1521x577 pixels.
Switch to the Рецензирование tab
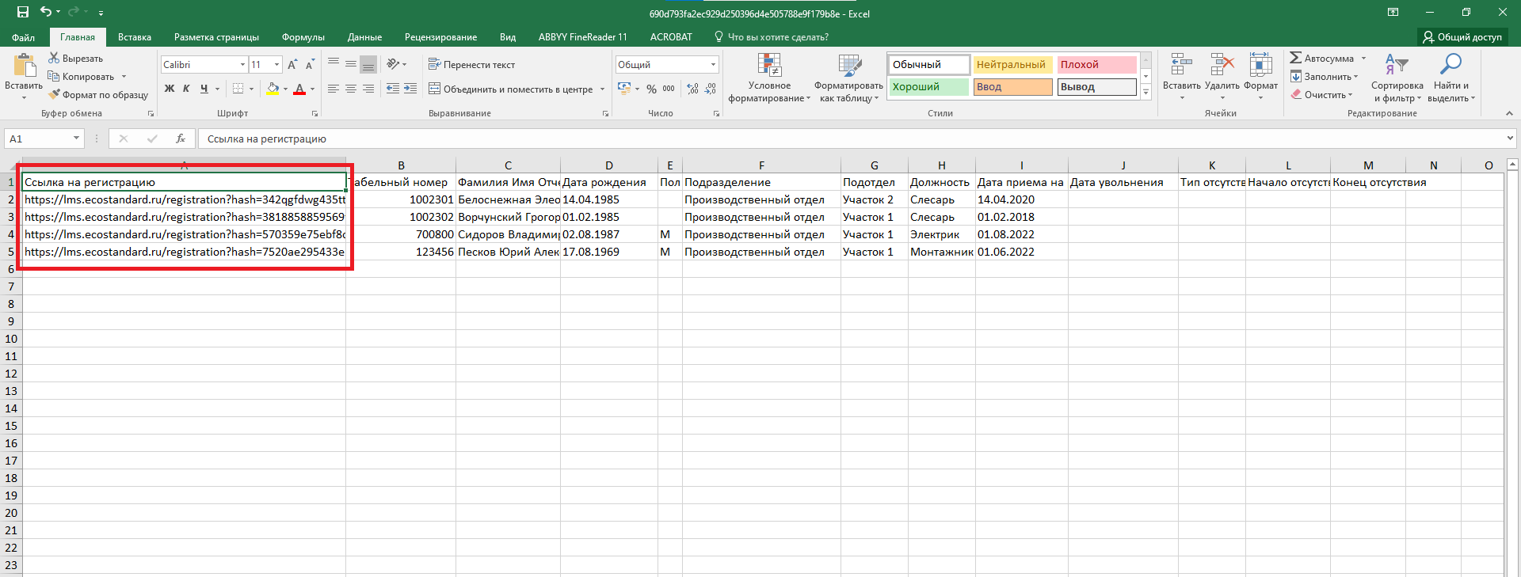pyautogui.click(x=440, y=37)
